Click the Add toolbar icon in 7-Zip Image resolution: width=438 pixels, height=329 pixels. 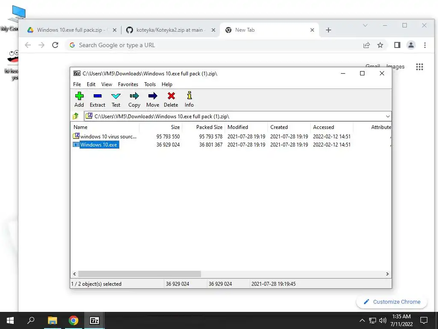pyautogui.click(x=79, y=96)
